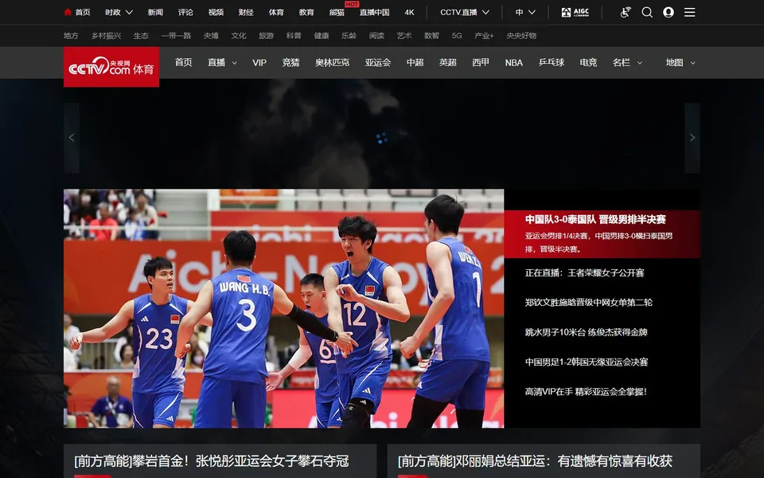Open the accessibility wheelchair icon

pyautogui.click(x=626, y=12)
